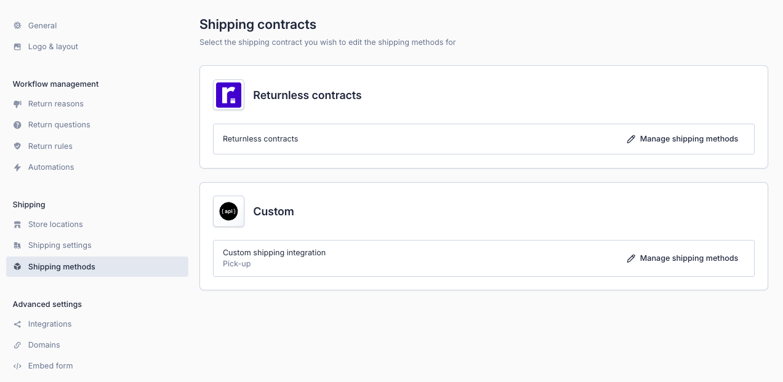Select the Custom shipping integration Pick-up row
The width and height of the screenshot is (783, 382).
coord(274,258)
